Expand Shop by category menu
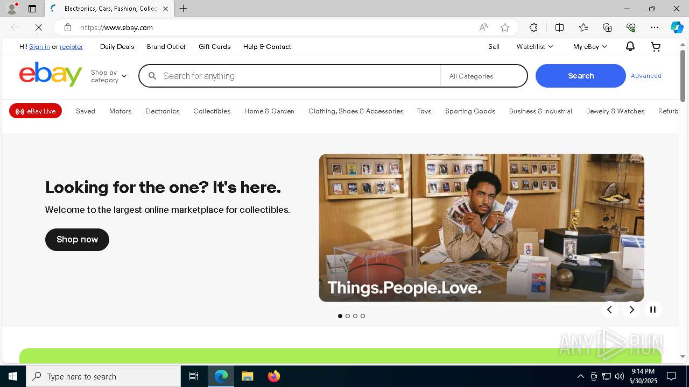Viewport: 689px width, 387px height. (109, 76)
